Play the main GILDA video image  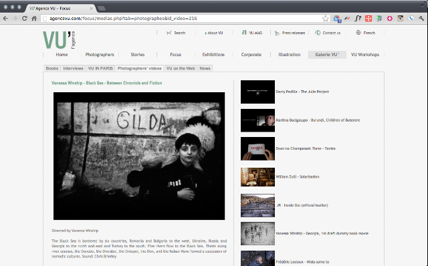click(x=139, y=156)
